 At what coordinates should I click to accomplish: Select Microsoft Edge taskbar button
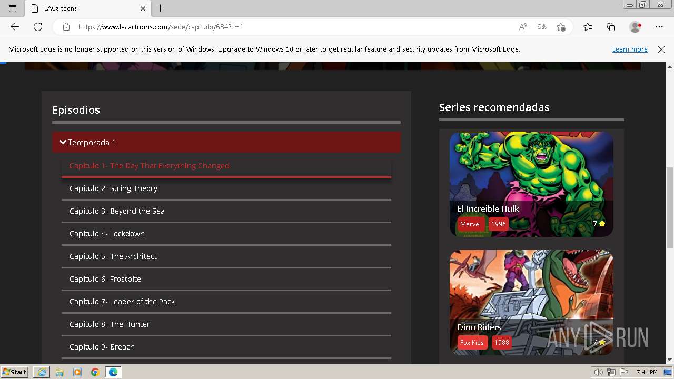[x=113, y=372]
